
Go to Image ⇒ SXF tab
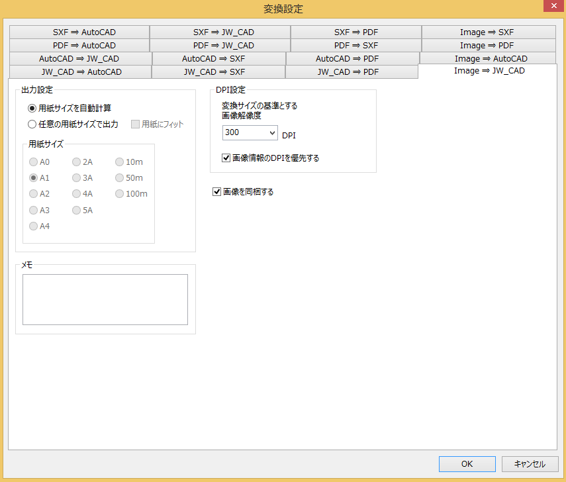(x=489, y=32)
